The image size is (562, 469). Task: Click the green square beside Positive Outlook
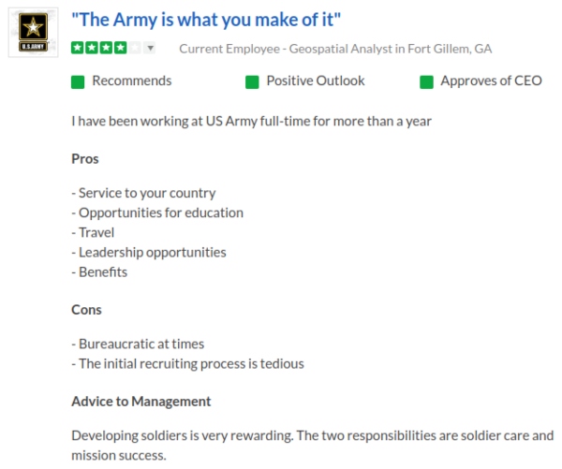[252, 81]
